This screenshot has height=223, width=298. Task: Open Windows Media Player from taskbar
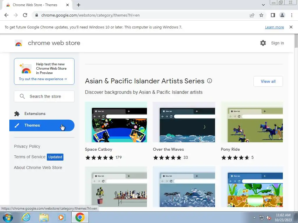pyautogui.click(x=61, y=217)
